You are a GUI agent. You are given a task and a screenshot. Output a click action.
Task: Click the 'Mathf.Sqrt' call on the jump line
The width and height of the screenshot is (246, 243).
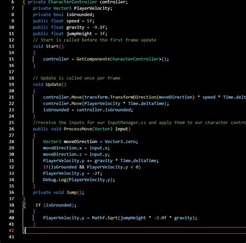104,218
